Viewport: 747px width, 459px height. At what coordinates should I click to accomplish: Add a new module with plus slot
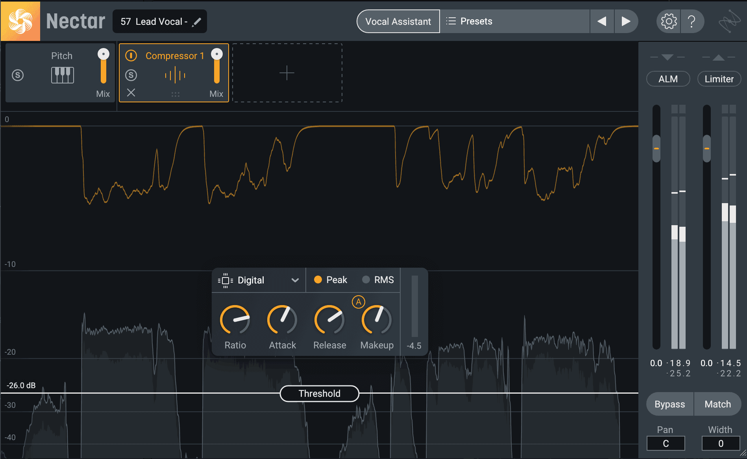point(287,73)
